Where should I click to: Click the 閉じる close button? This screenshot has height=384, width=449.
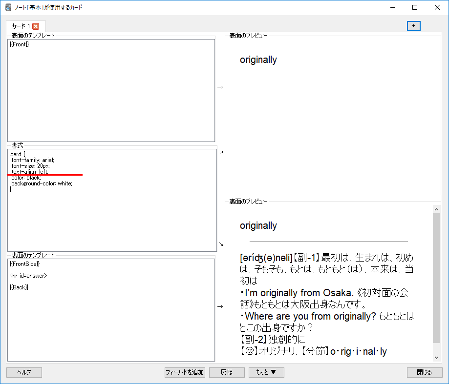(425, 372)
